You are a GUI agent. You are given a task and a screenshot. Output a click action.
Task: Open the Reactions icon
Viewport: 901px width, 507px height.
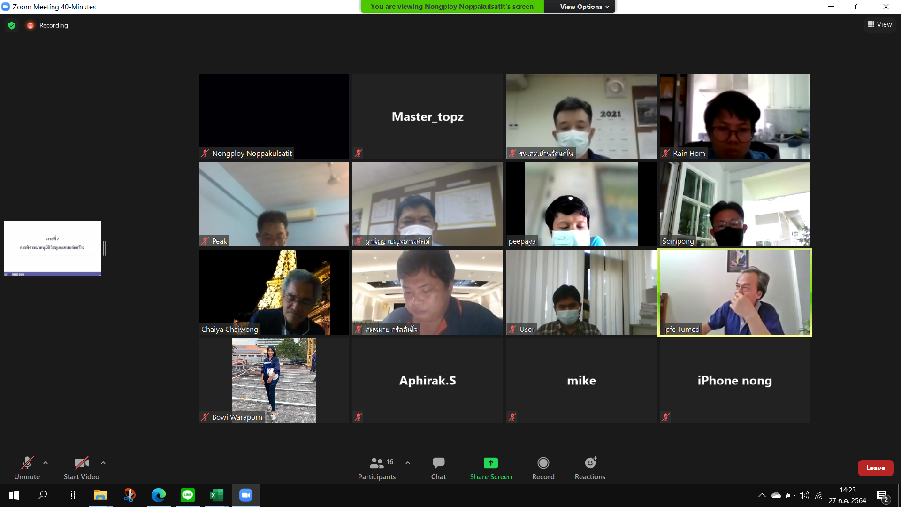click(590, 463)
